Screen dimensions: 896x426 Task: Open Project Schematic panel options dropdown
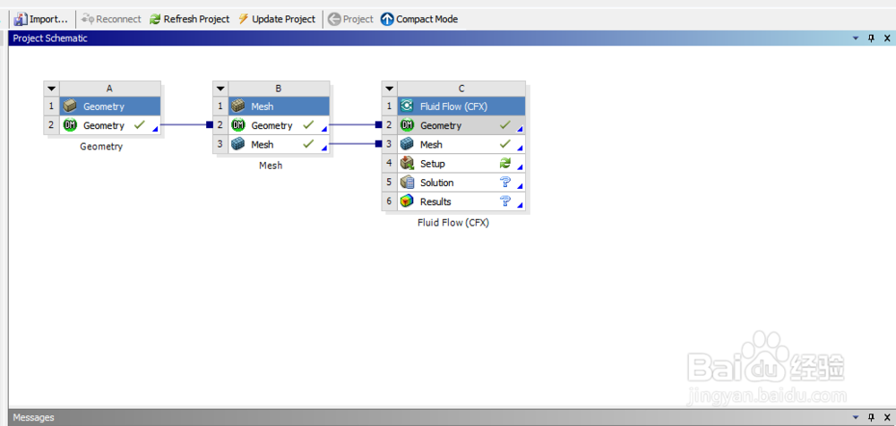856,38
